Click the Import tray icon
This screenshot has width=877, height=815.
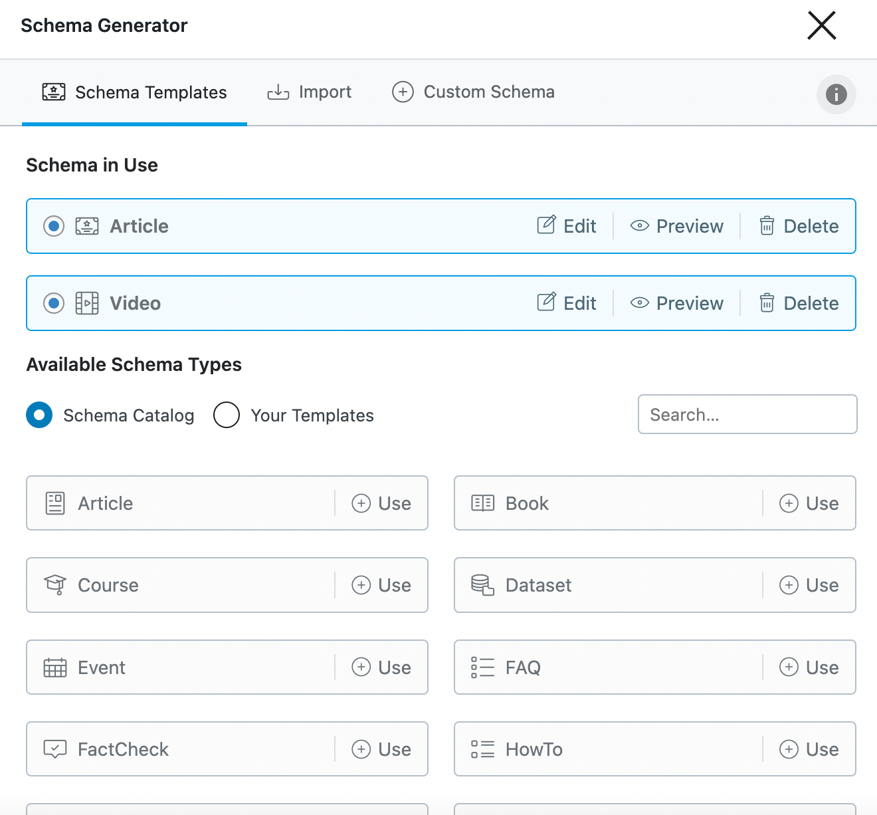tap(278, 92)
